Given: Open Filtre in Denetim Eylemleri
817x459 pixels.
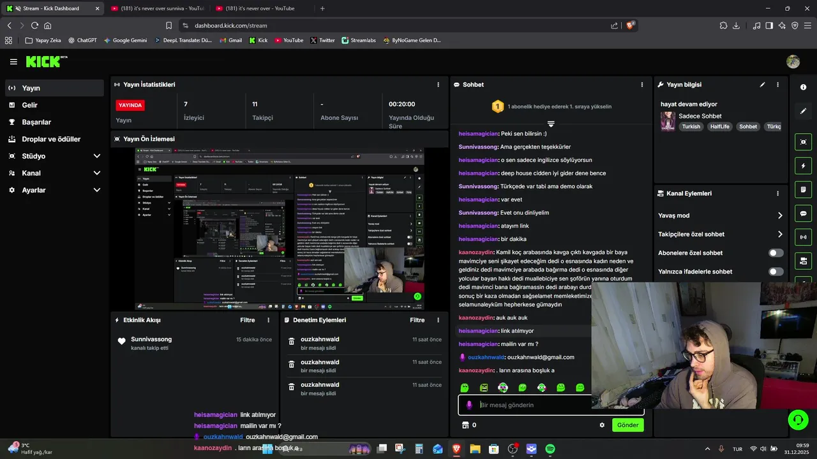Looking at the screenshot, I should click(x=417, y=320).
